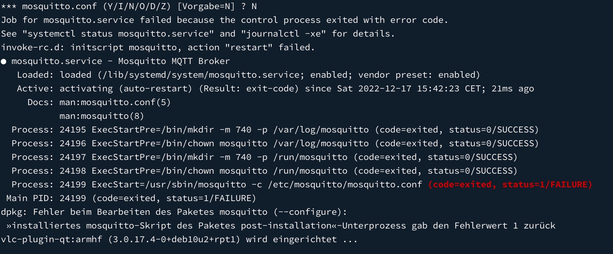The image size is (613, 254).
Task: Click the /etc/mosquitto/mosquitto.conf path
Action: pos(345,185)
